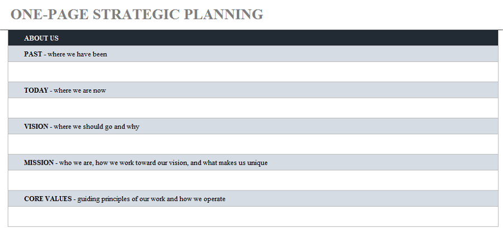Click the bold word TODAY
Viewport: 503px width, 234px height.
pyautogui.click(x=36, y=90)
